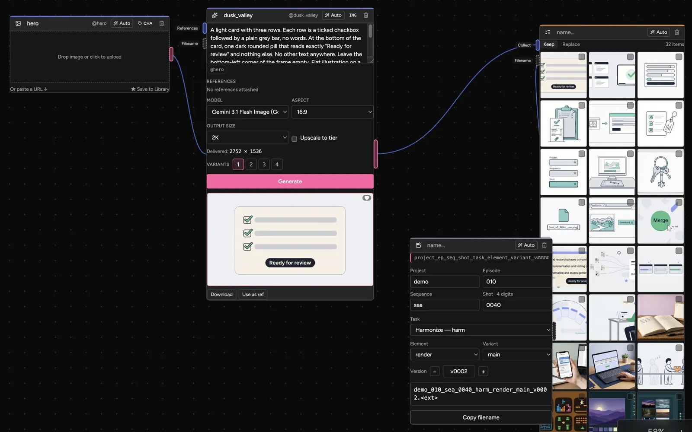
Task: Click the checklist icon on collector node
Action: (548, 32)
